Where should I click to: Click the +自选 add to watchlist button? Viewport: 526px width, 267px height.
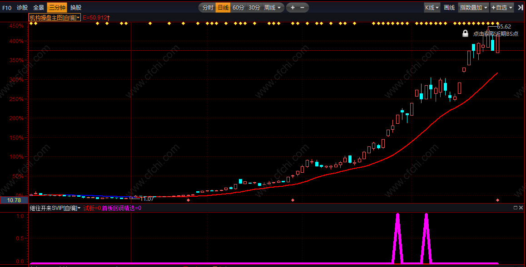(x=499, y=7)
